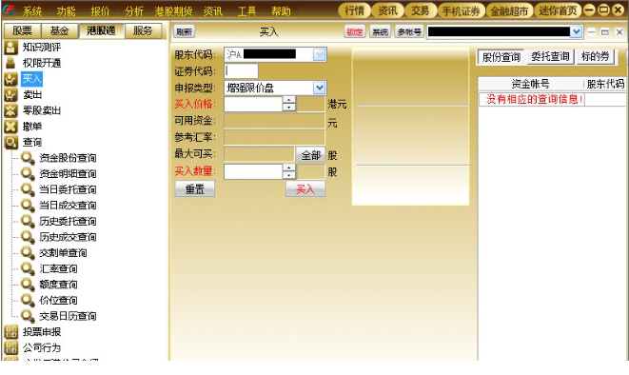Click the 金融超市 button
This screenshot has width=629, height=375.
[509, 10]
